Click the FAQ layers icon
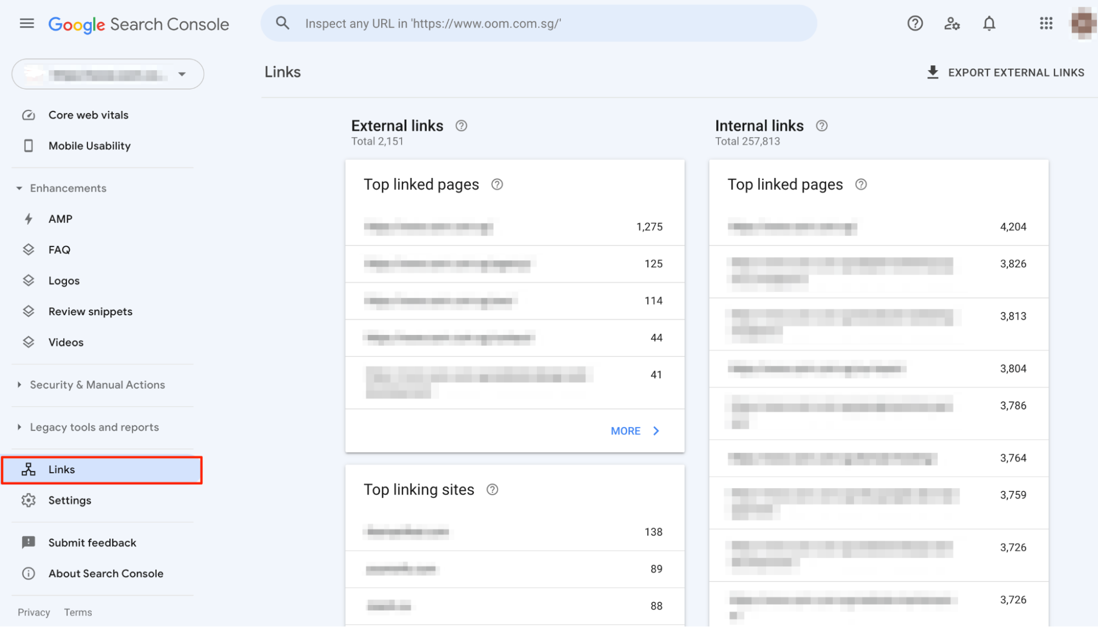 click(x=29, y=250)
